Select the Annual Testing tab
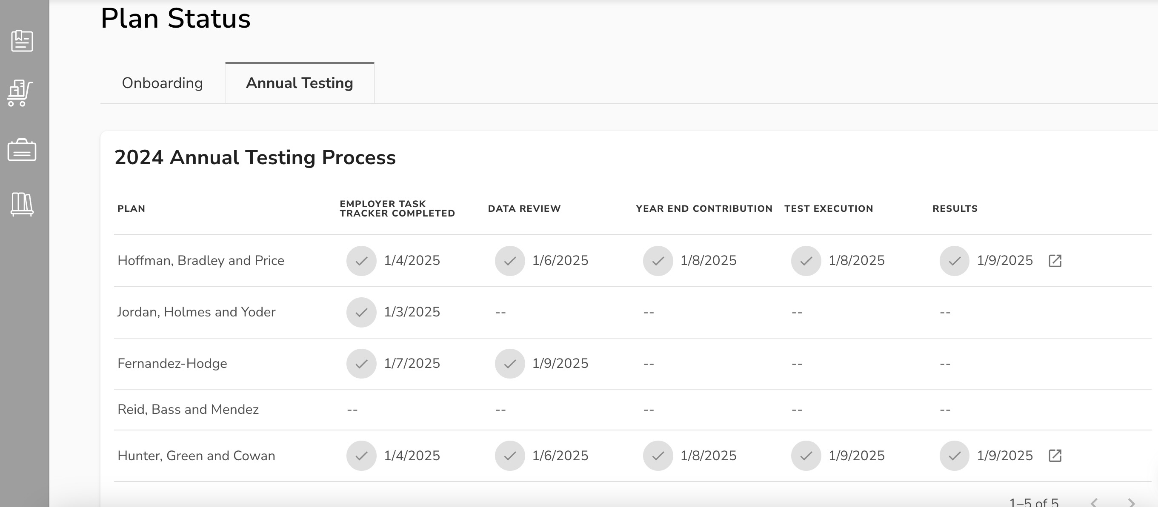This screenshot has height=507, width=1158. coord(299,83)
